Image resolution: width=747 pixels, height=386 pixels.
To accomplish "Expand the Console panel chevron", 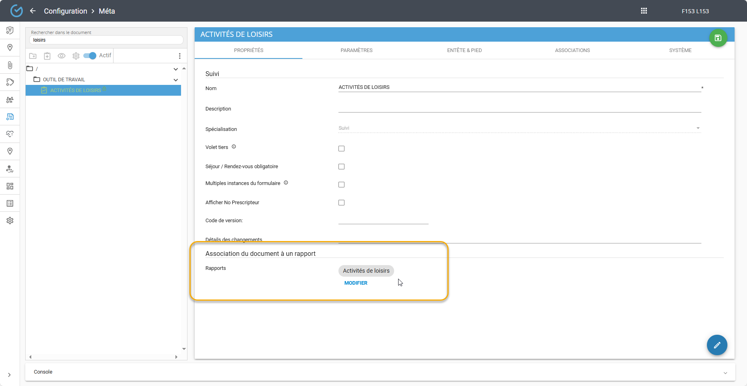I will tap(725, 372).
